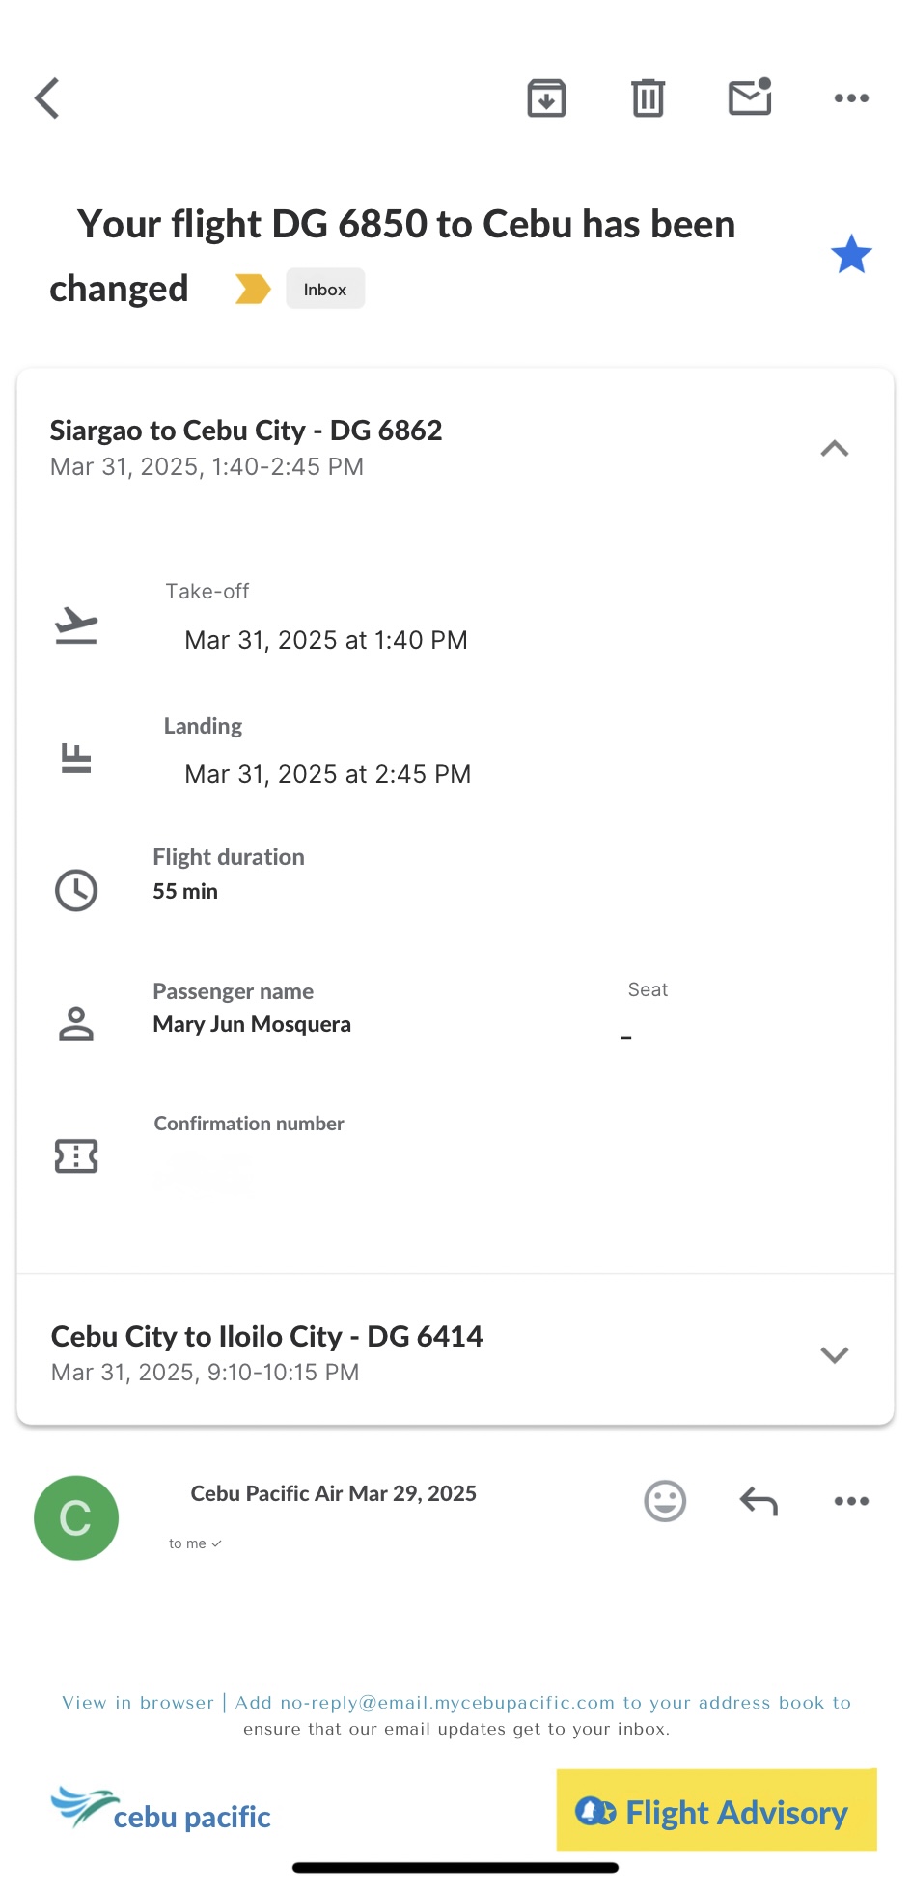Open the Flight Advisory yellow button
This screenshot has height=1890, width=911.
pyautogui.click(x=717, y=1810)
